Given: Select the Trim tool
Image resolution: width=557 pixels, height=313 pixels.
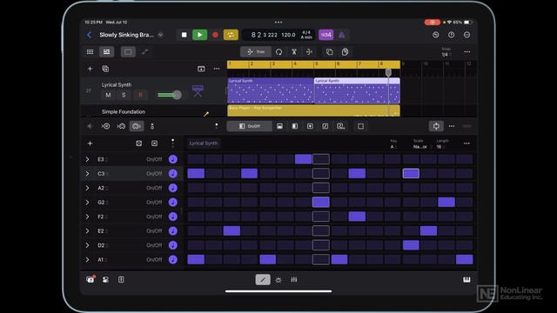Looking at the screenshot, I should click(x=256, y=52).
